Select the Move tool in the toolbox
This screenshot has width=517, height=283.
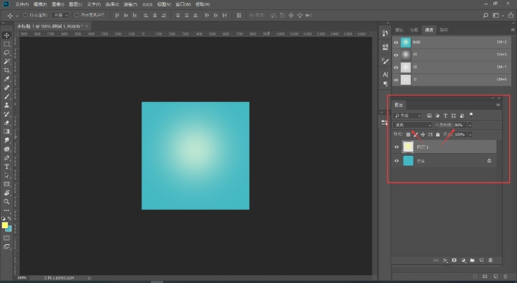point(6,35)
